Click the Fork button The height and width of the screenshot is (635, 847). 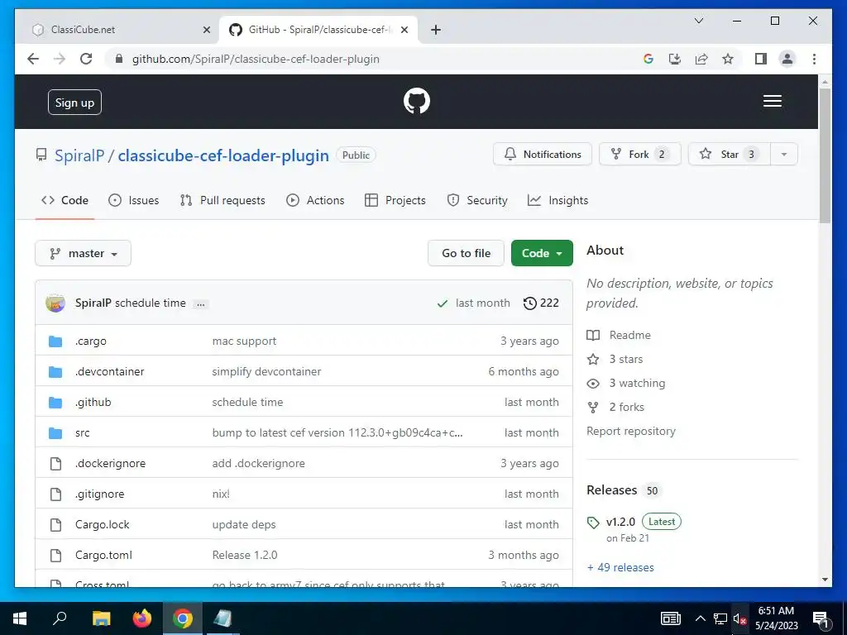[x=640, y=155]
